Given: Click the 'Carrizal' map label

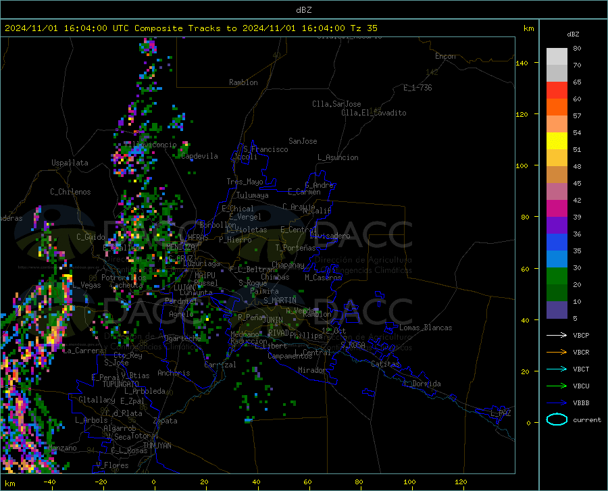Looking at the screenshot, I should coord(220,365).
